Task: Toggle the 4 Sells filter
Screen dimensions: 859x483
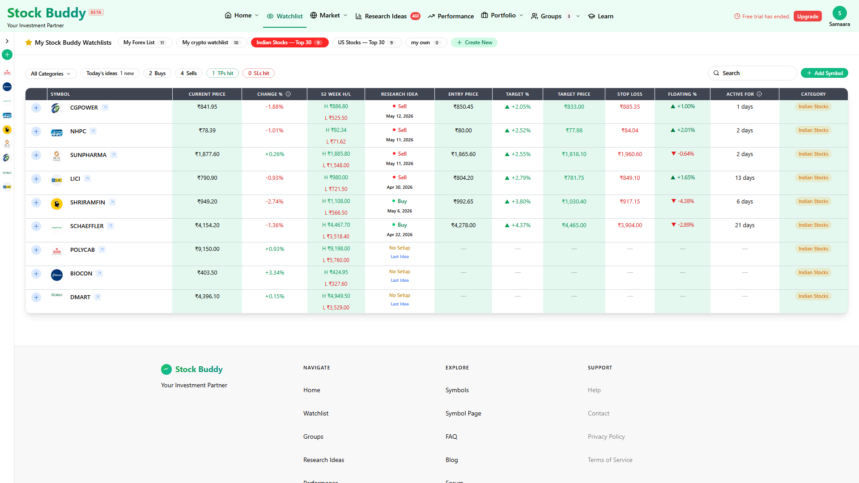Action: tap(188, 73)
